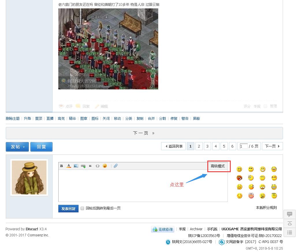This screenshot has width=298, height=252.
Task: Click 警告 moderation link
Action: click(185, 118)
